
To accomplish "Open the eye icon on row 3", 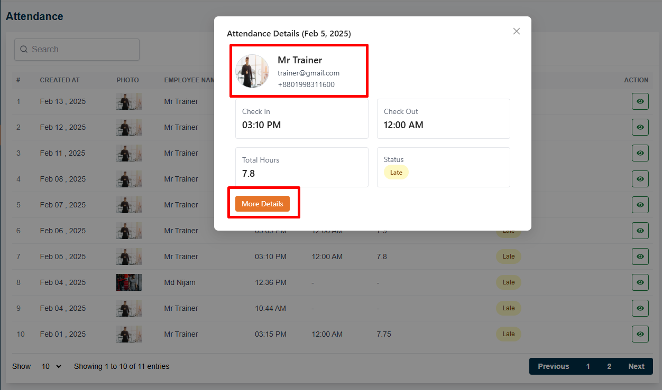I will point(640,153).
